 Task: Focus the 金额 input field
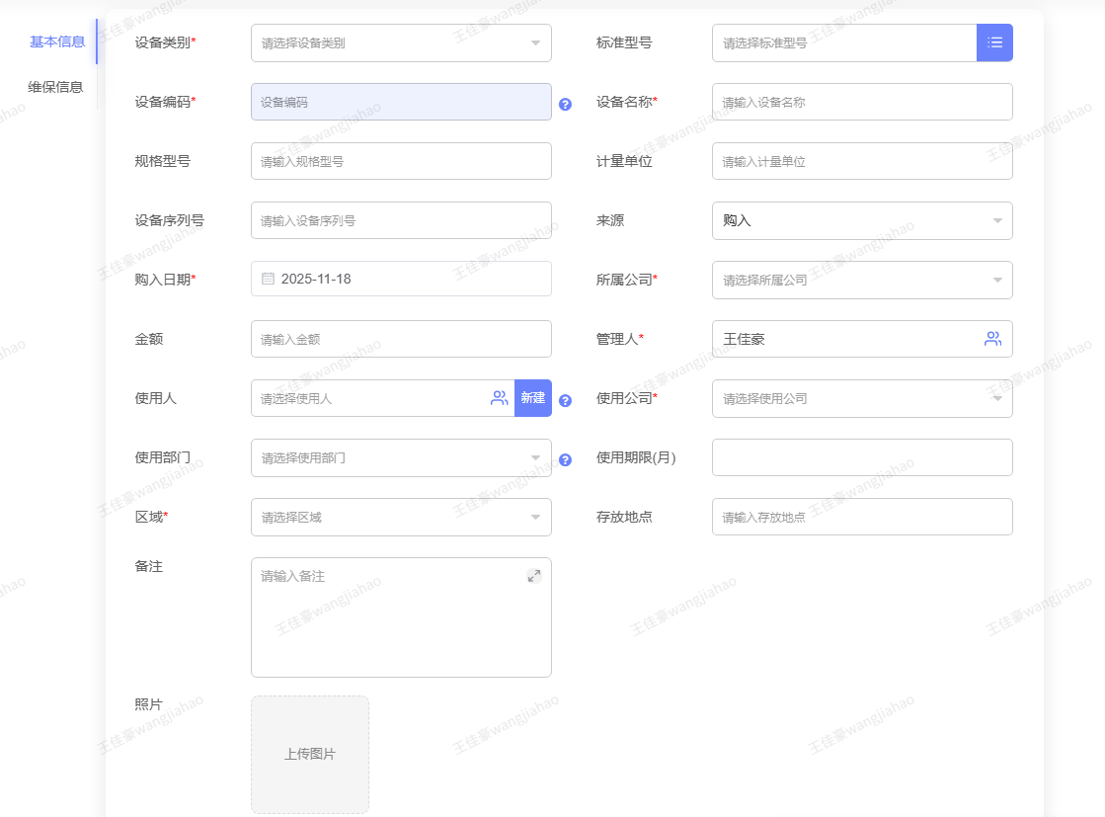coord(401,339)
